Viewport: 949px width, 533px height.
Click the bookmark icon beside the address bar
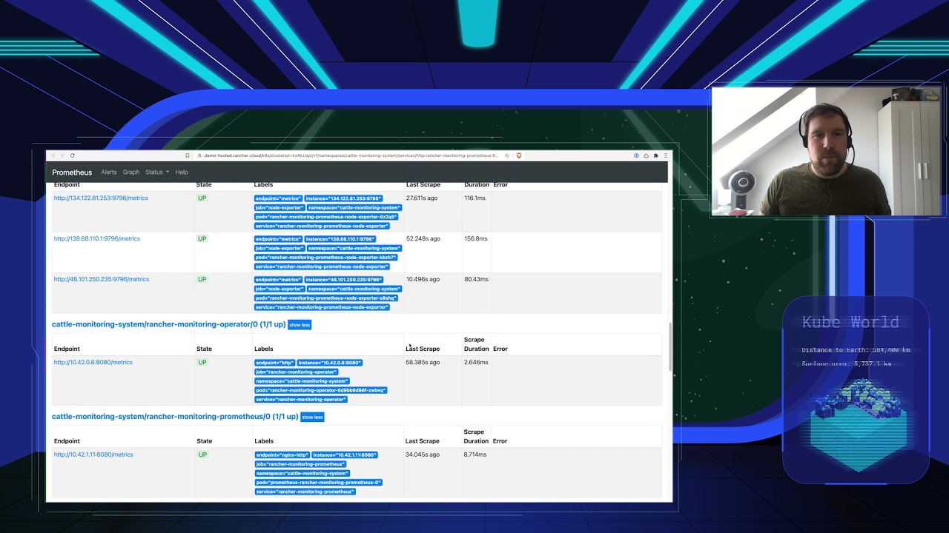(188, 155)
